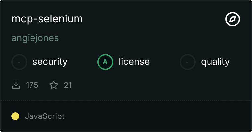Click the quality grade badge circle
This screenshot has width=252, height=132.
[188, 62]
